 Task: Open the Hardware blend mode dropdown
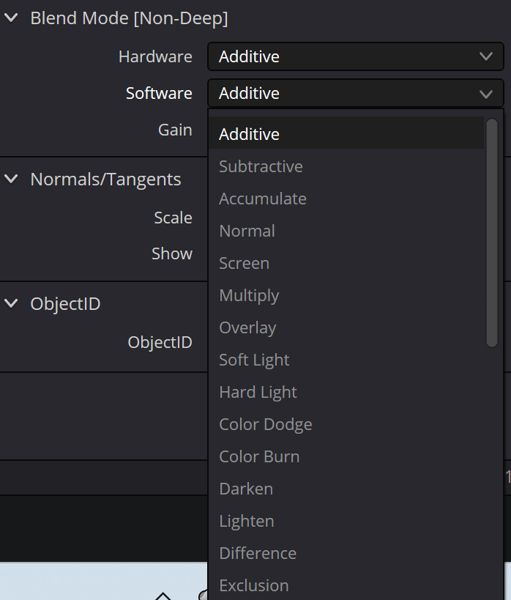pos(355,56)
